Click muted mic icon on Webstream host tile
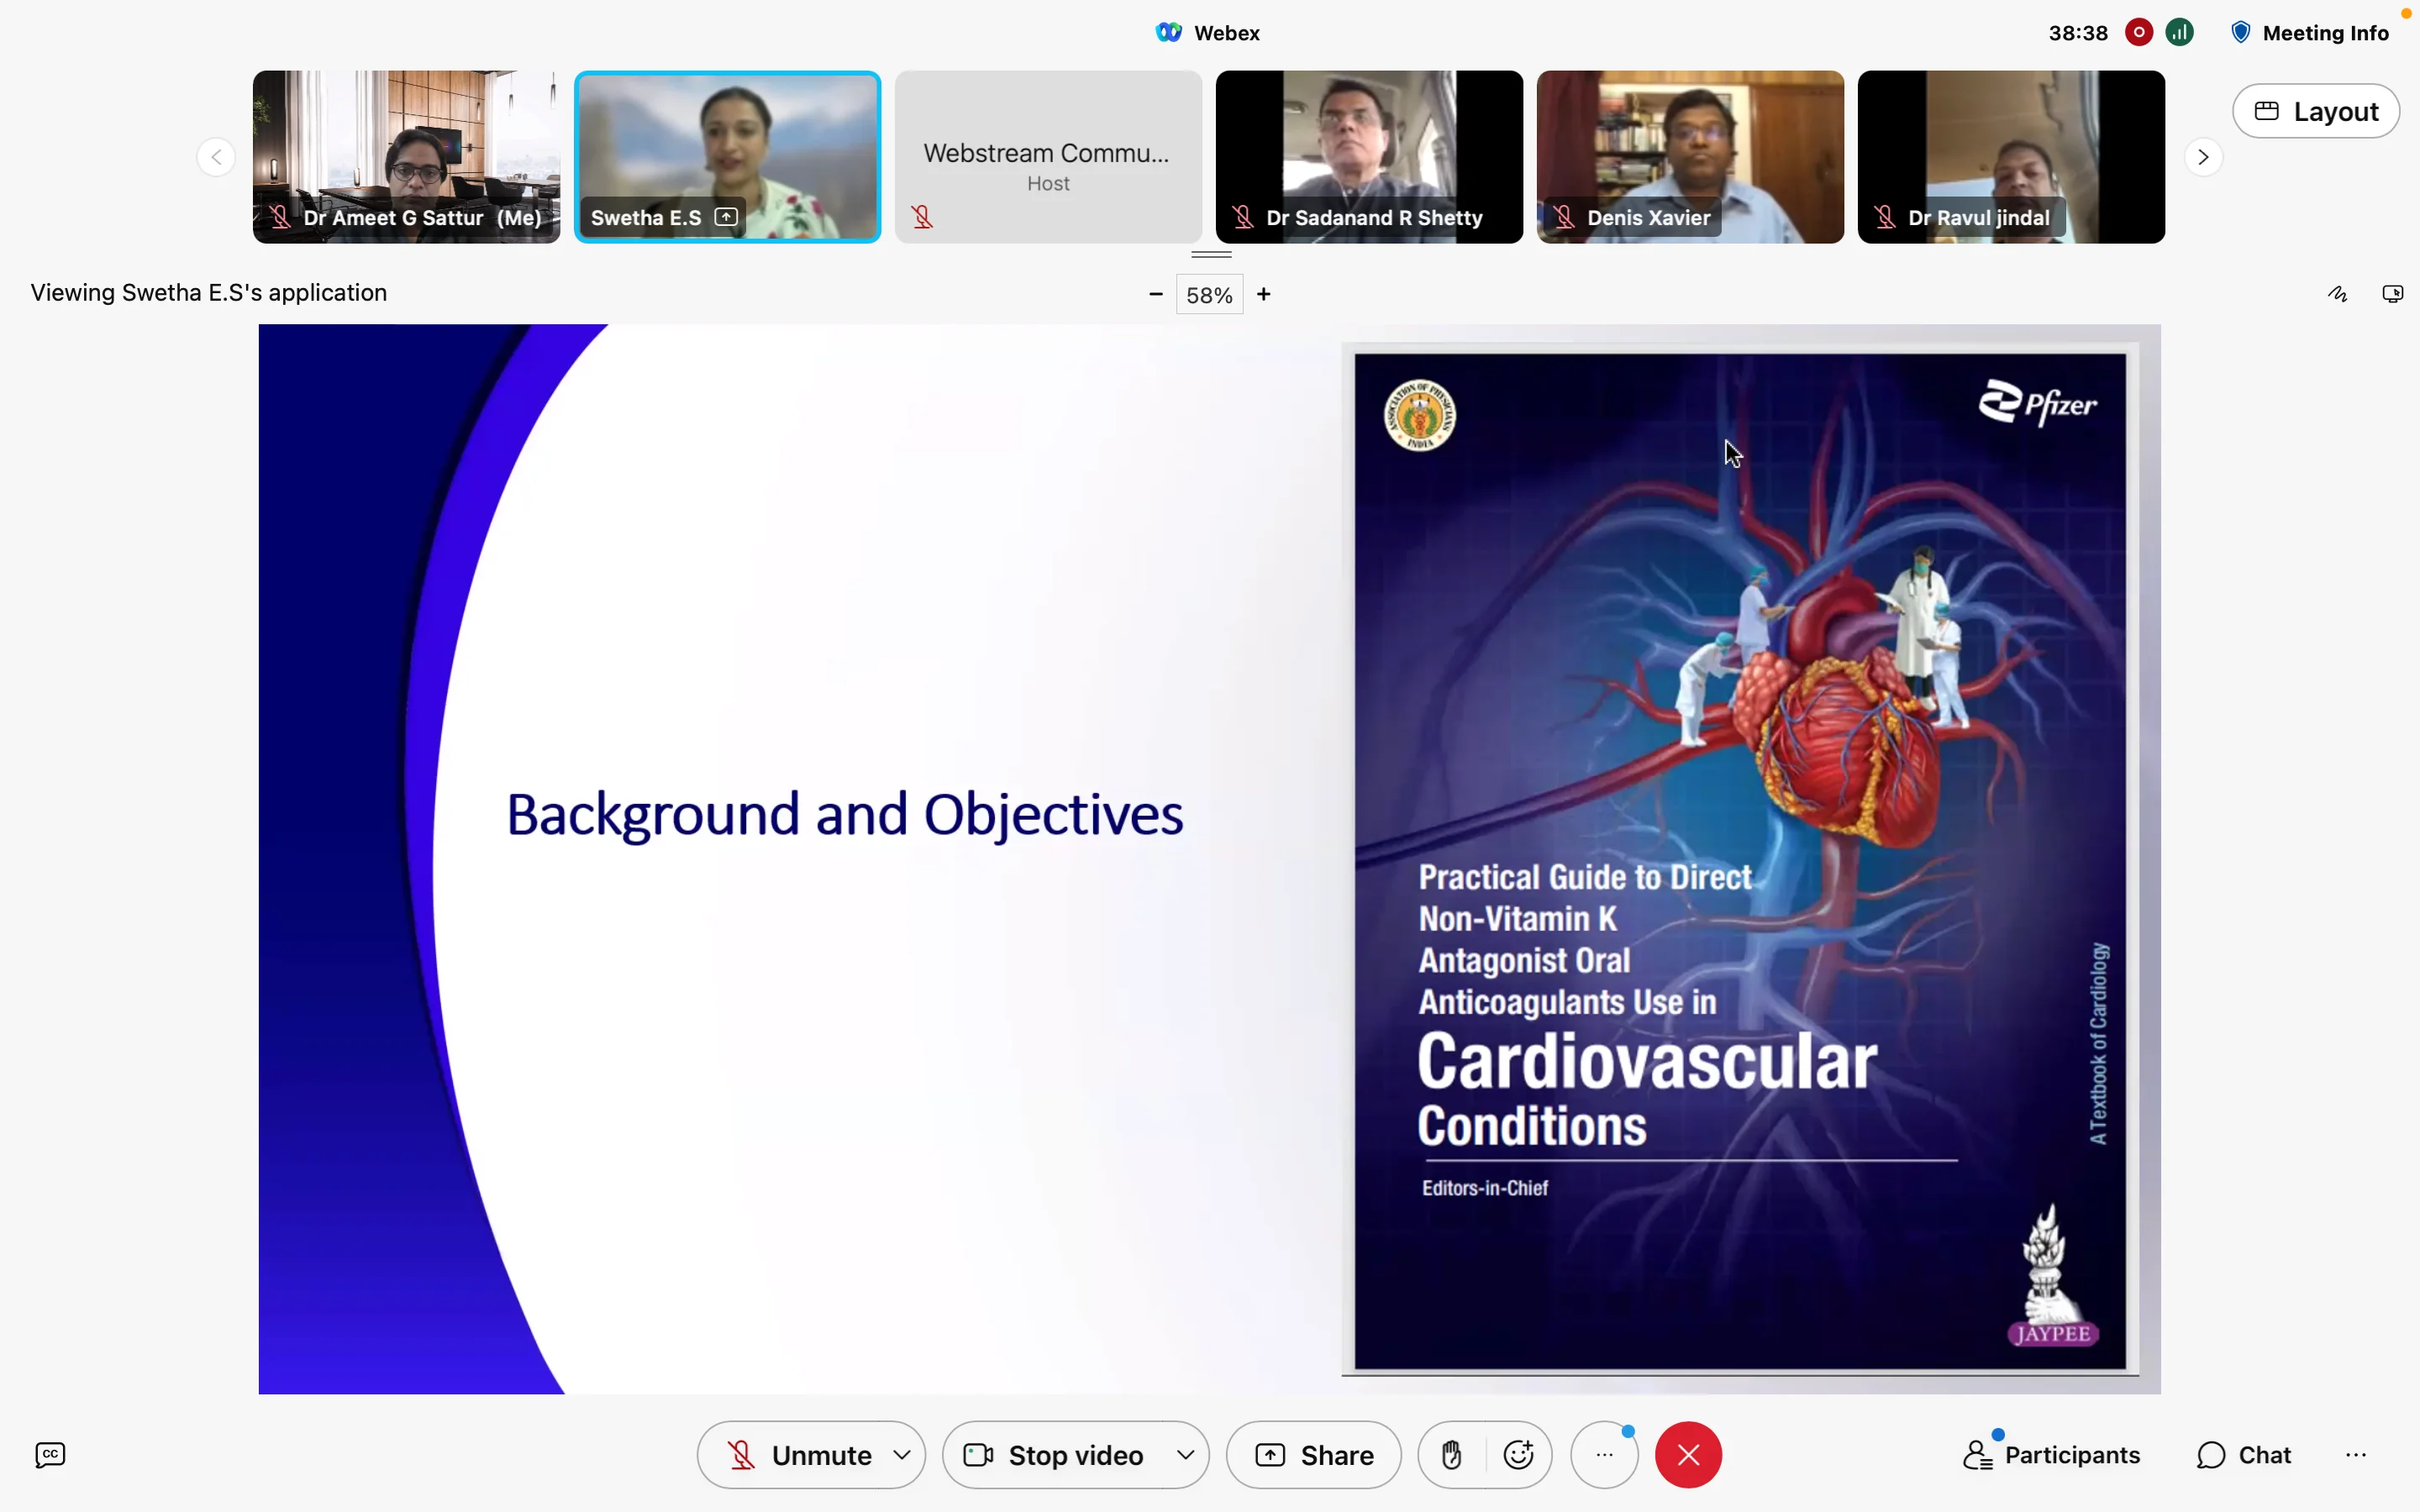 [x=922, y=217]
